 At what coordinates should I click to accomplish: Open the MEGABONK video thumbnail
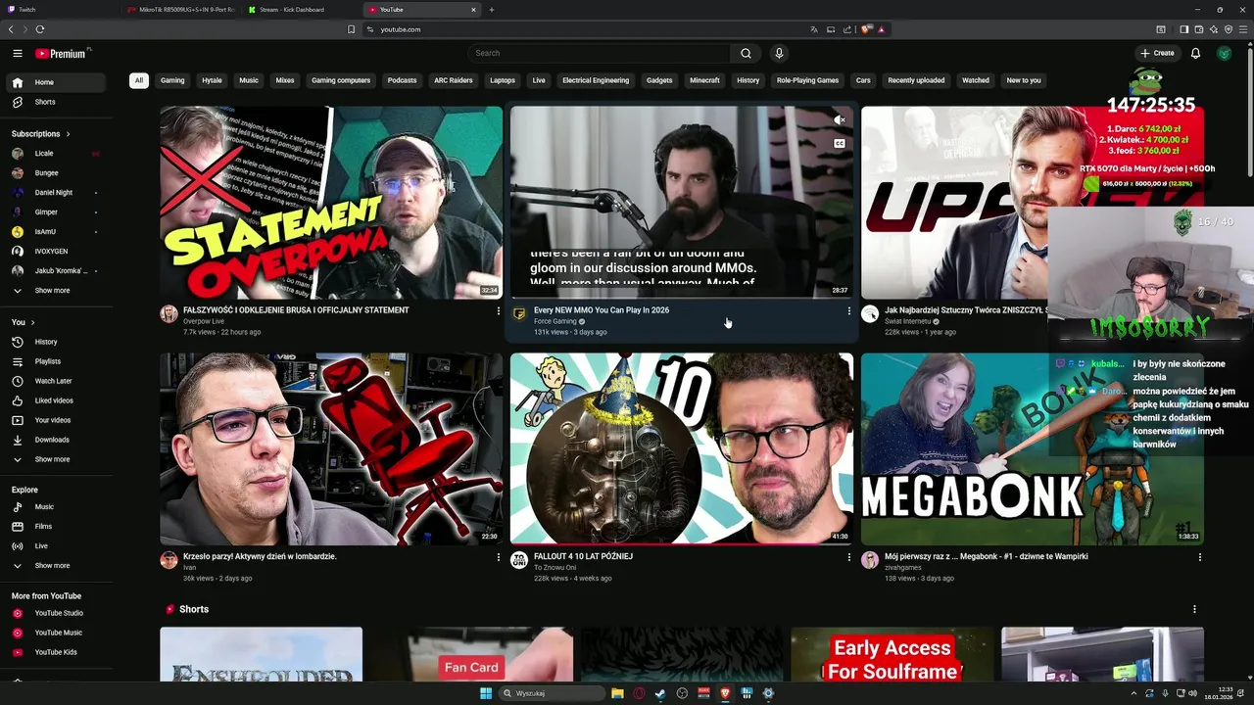click(x=1033, y=448)
